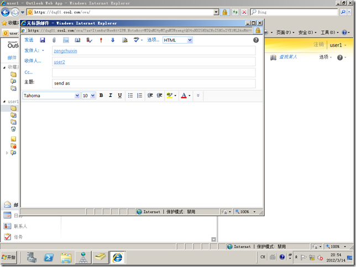
Task: Open the address book icon
Action: pos(77,40)
